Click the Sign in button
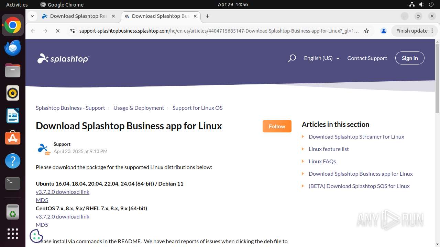 410,58
